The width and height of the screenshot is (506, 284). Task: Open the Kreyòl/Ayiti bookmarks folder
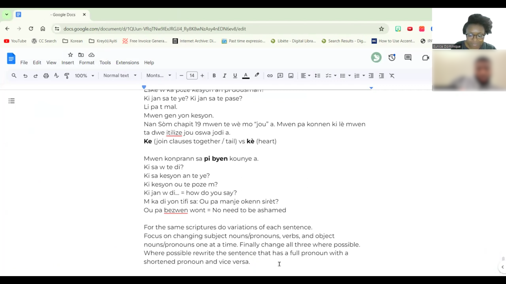point(103,41)
